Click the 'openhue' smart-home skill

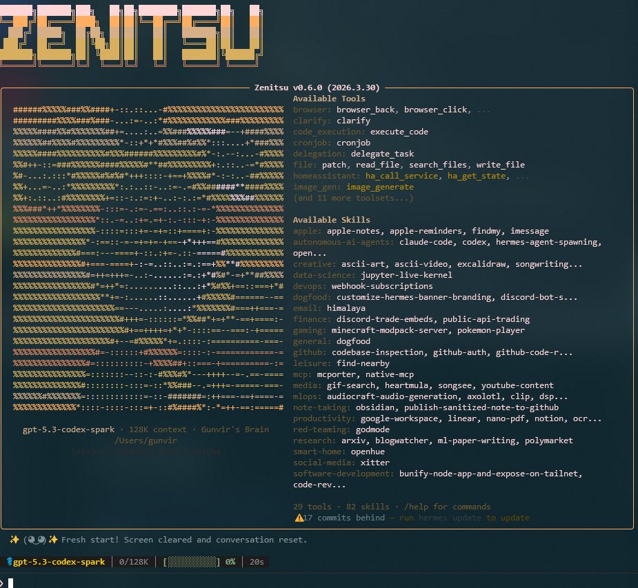pyautogui.click(x=368, y=452)
